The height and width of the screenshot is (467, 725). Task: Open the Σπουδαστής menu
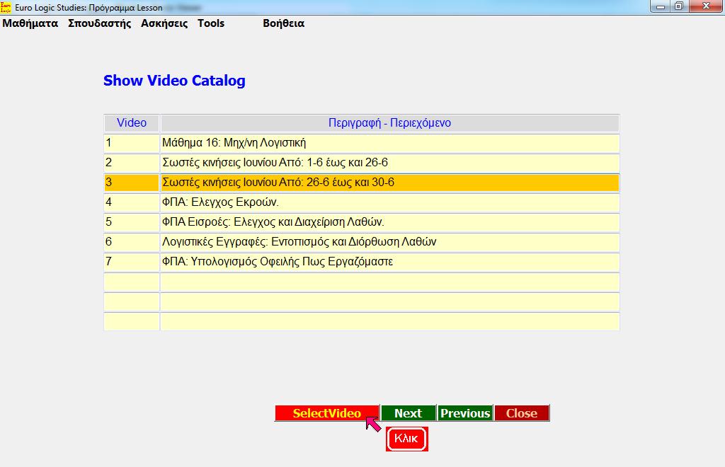pyautogui.click(x=101, y=23)
